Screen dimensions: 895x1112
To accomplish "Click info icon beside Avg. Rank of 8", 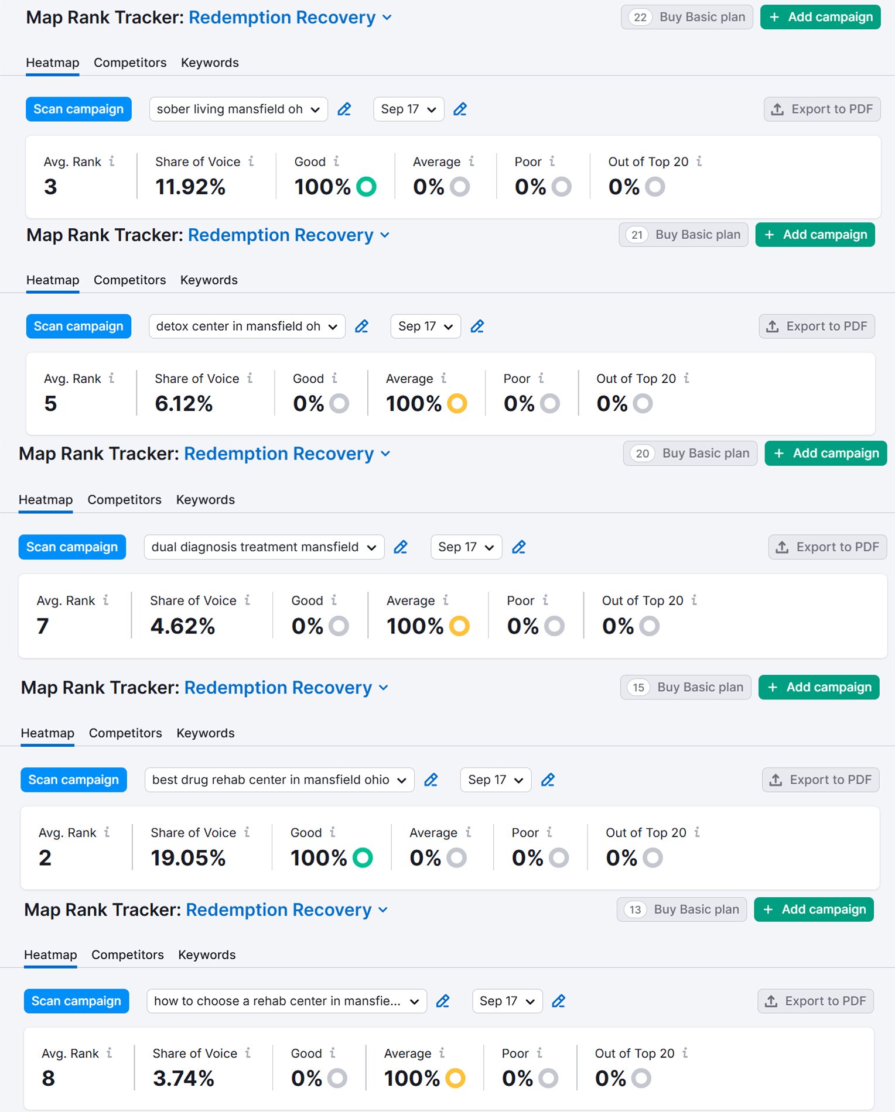I will [110, 1053].
